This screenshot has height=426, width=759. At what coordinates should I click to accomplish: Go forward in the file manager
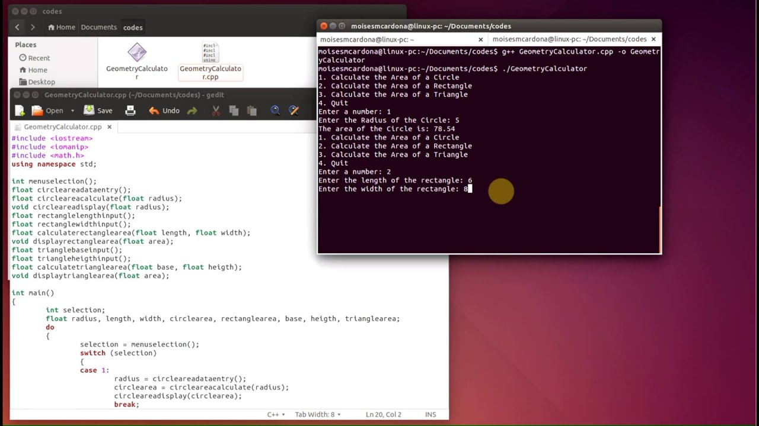point(33,27)
